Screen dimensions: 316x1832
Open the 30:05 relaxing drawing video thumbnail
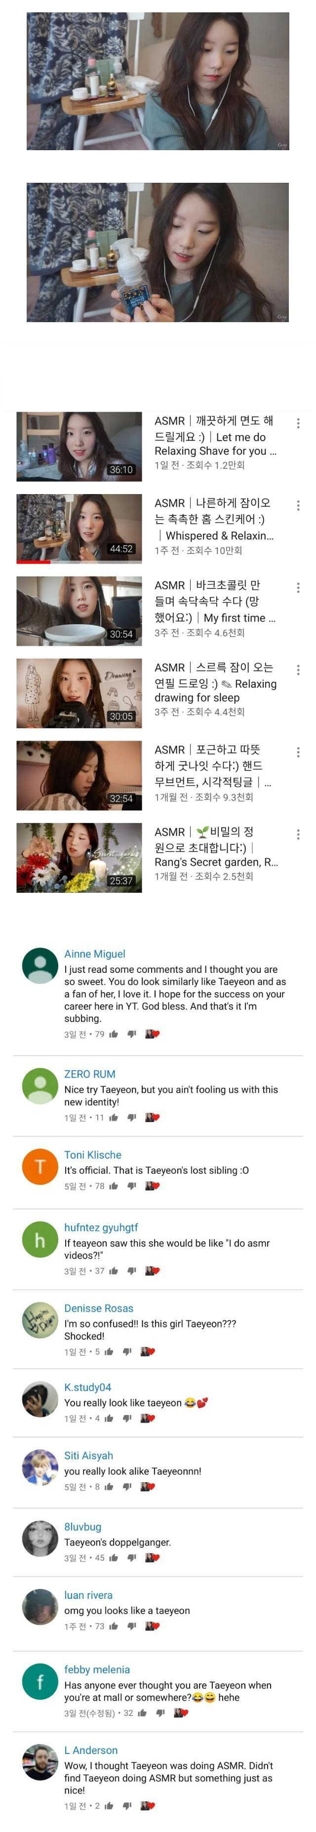pyautogui.click(x=79, y=693)
